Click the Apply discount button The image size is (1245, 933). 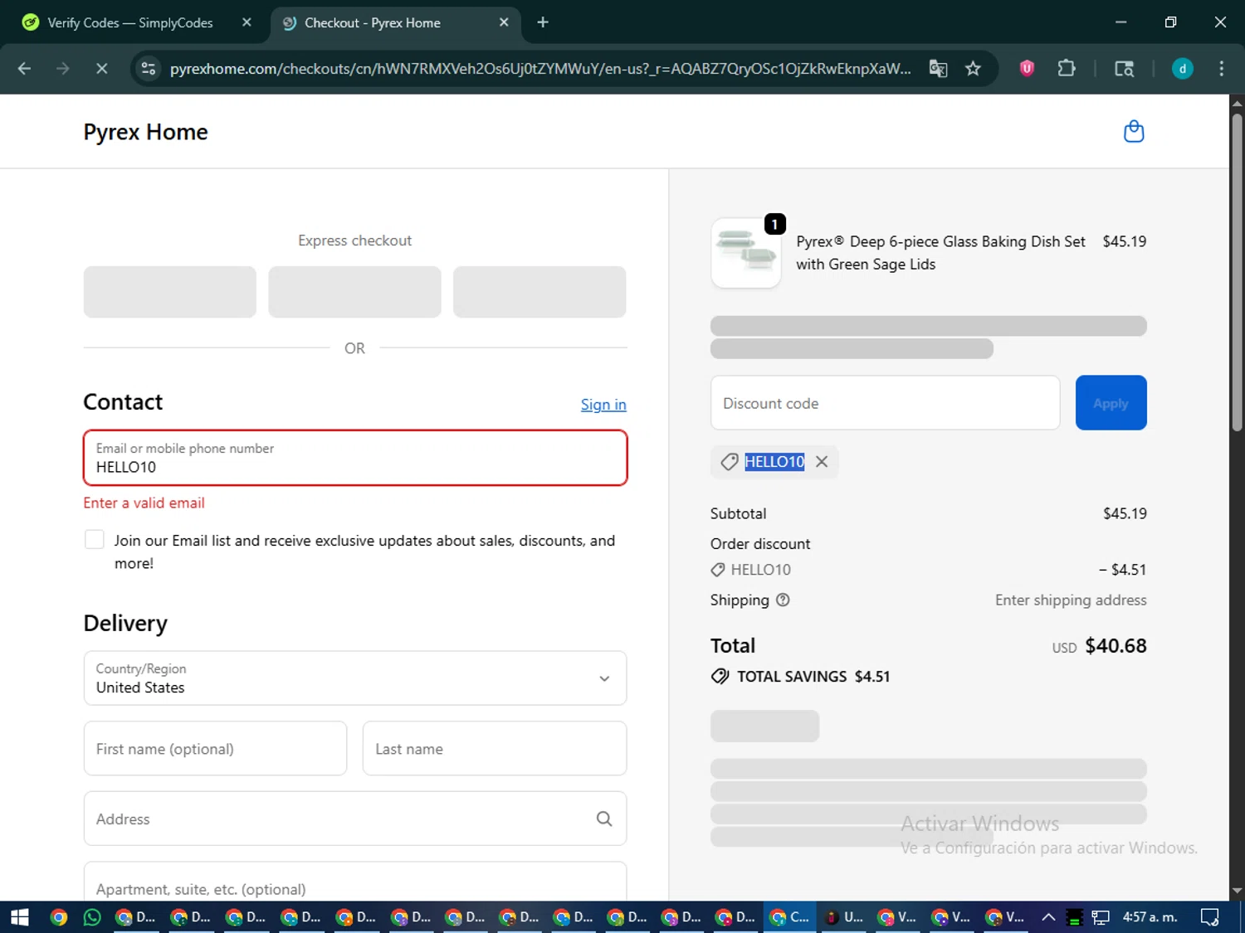(1111, 403)
